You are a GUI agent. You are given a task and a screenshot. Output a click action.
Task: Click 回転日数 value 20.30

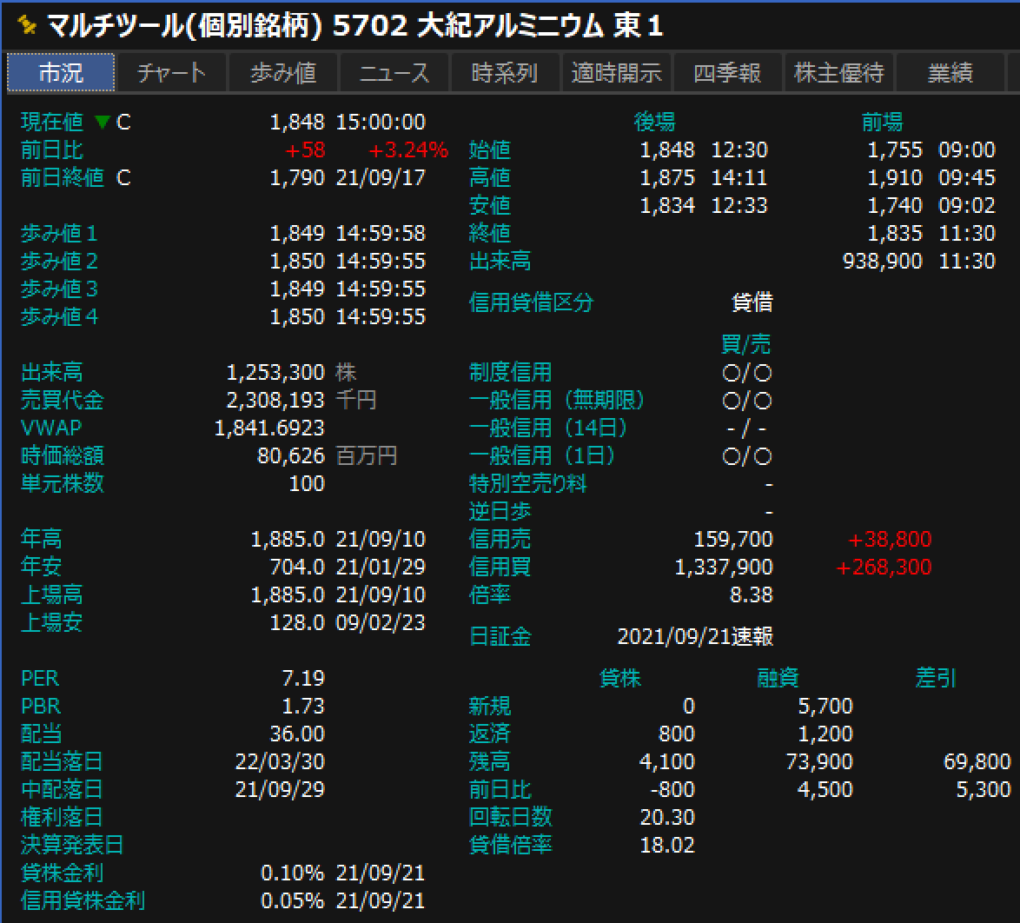(x=667, y=817)
